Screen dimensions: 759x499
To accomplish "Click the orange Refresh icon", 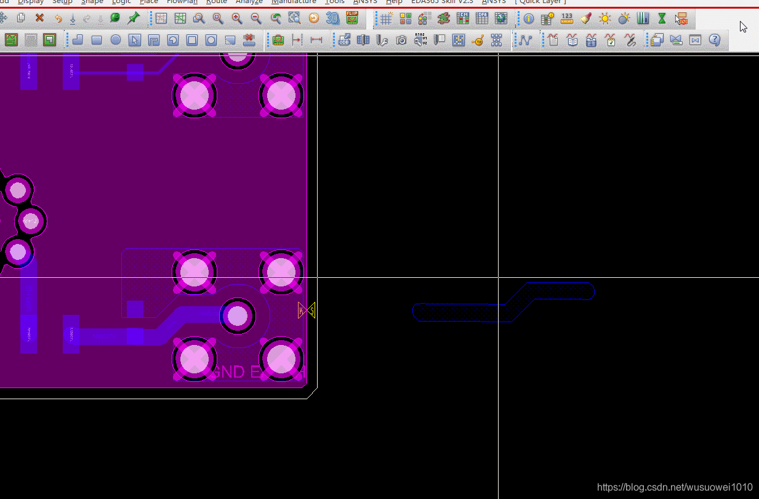I will (313, 18).
